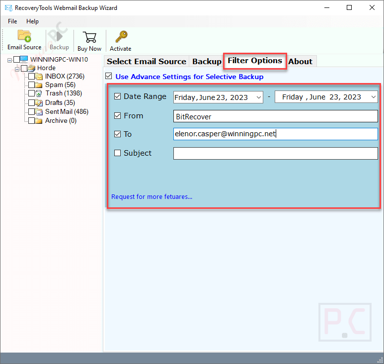This screenshot has height=364, width=384.
Task: Select the Horde mail stack icon
Action: [x=32, y=68]
